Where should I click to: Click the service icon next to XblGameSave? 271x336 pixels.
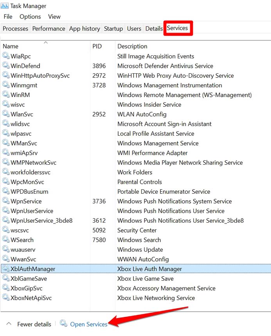[x=6, y=278]
